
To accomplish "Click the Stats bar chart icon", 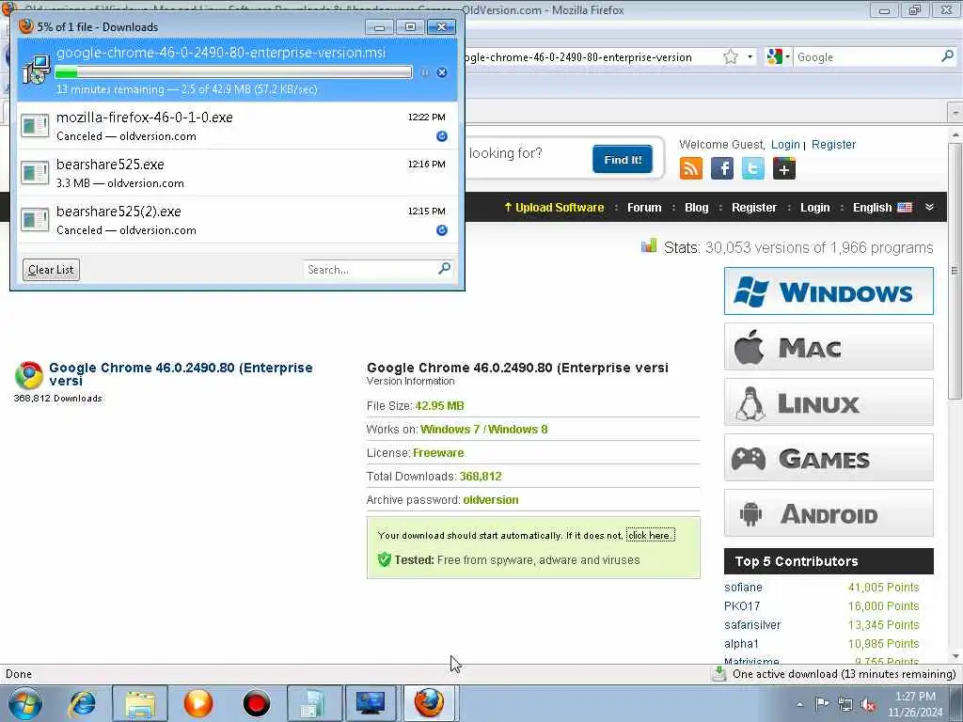I will [649, 245].
